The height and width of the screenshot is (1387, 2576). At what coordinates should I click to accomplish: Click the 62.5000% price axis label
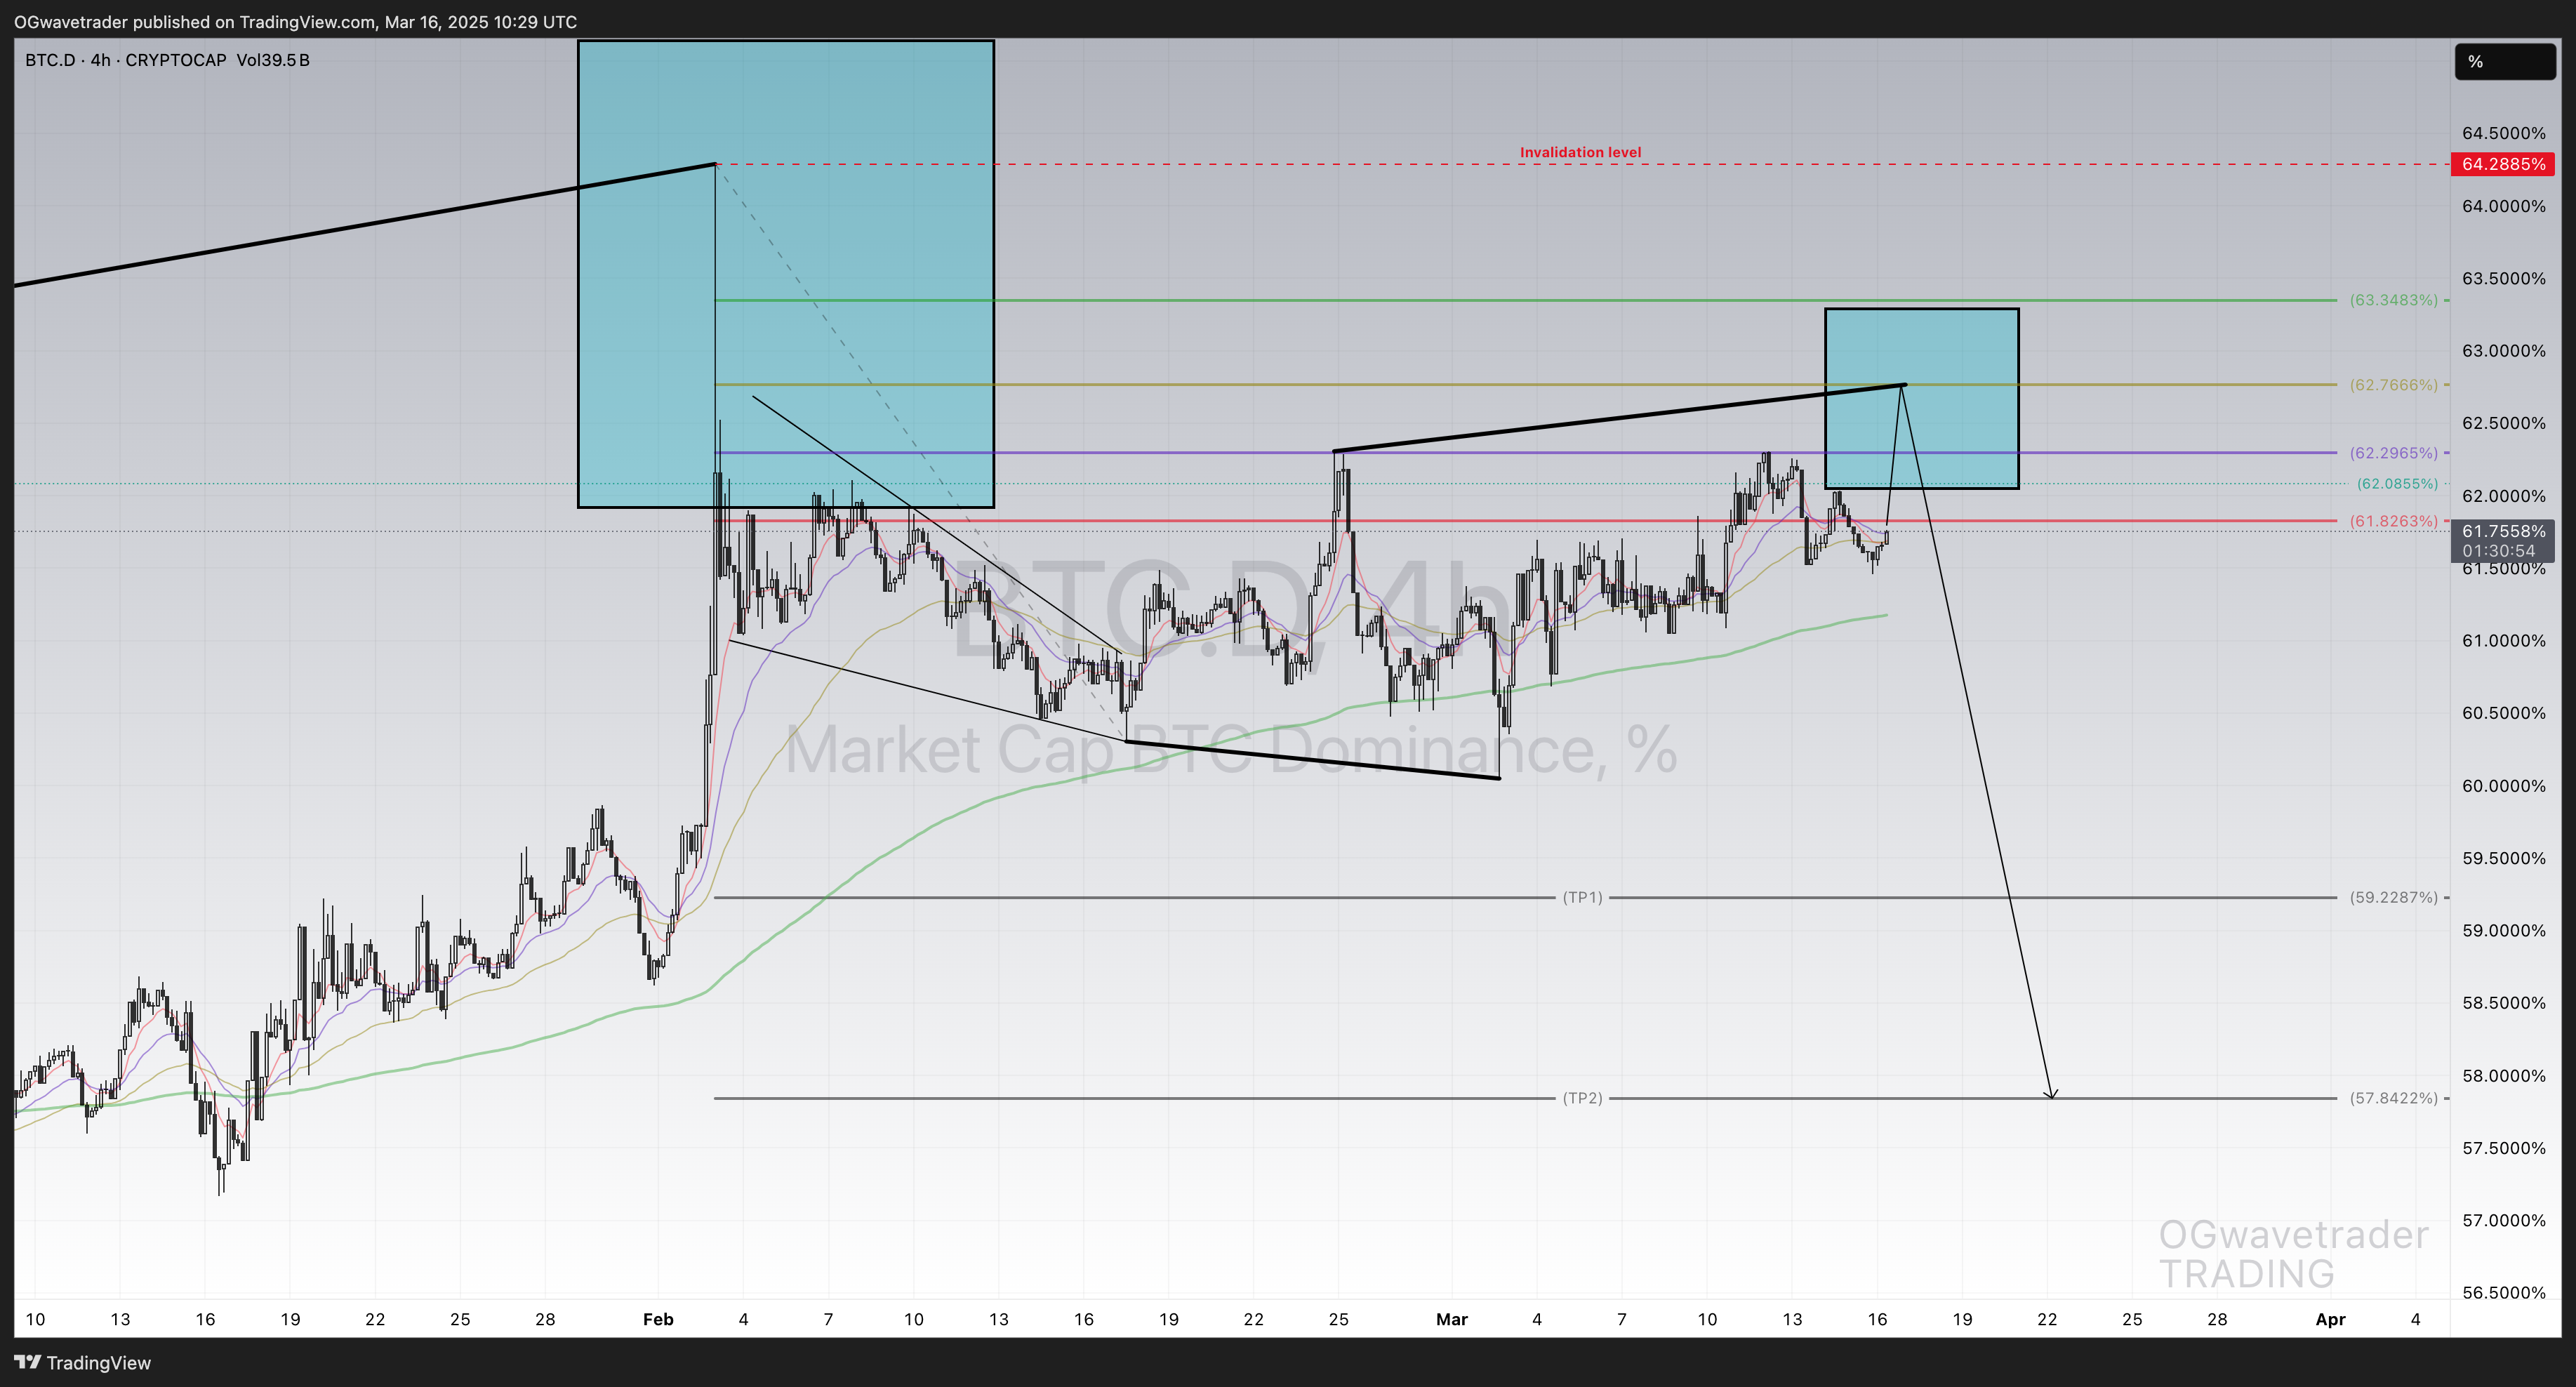2503,423
